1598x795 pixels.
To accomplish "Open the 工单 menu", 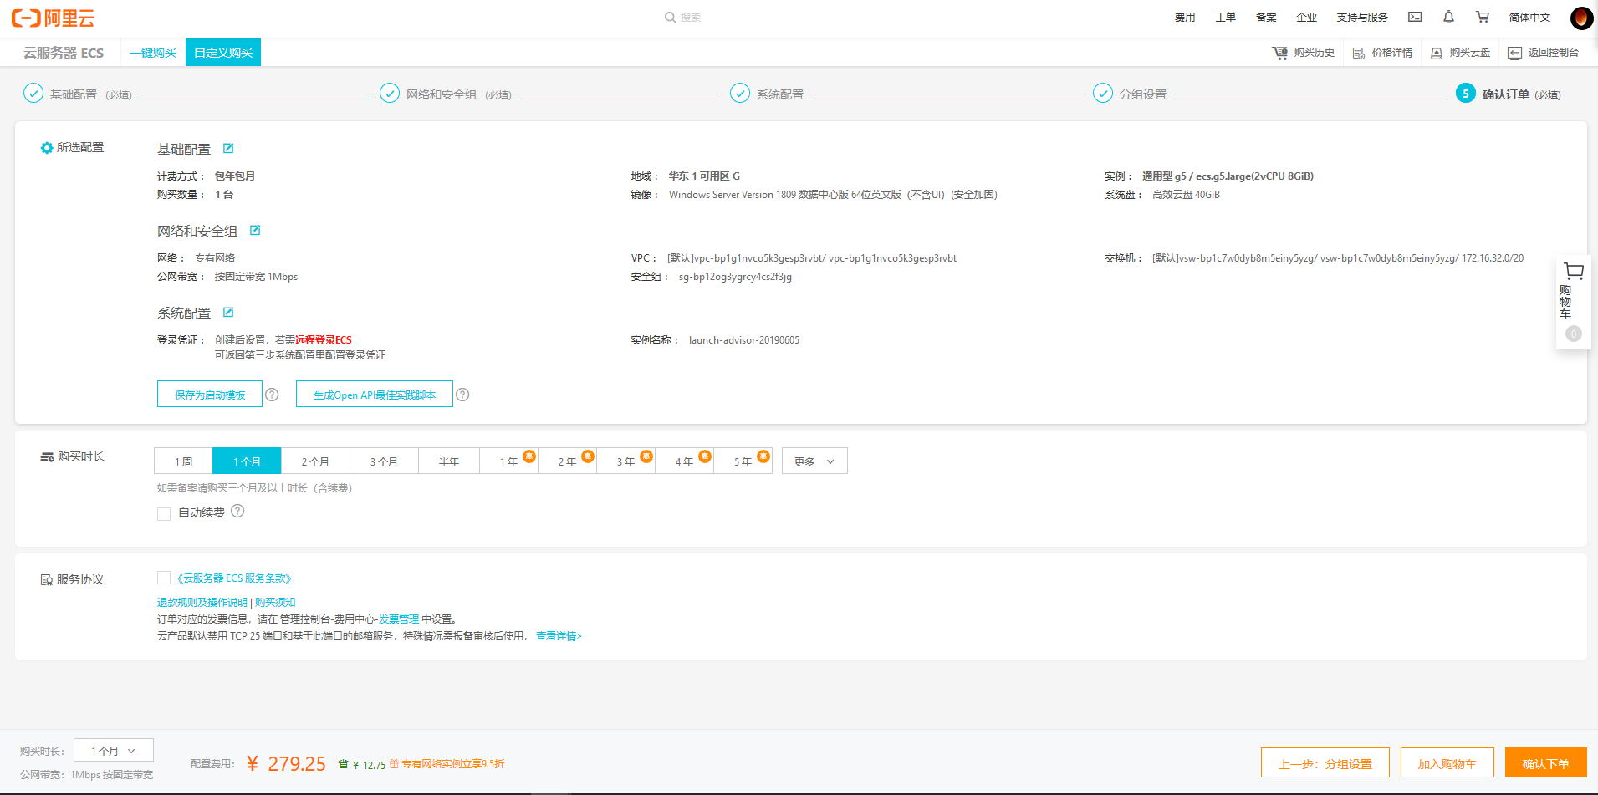I will click(1225, 17).
